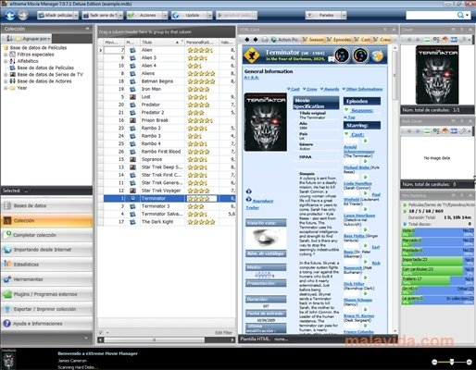The image size is (476, 370).
Task: Click the Cover panel Terminator image
Action: pos(437,74)
